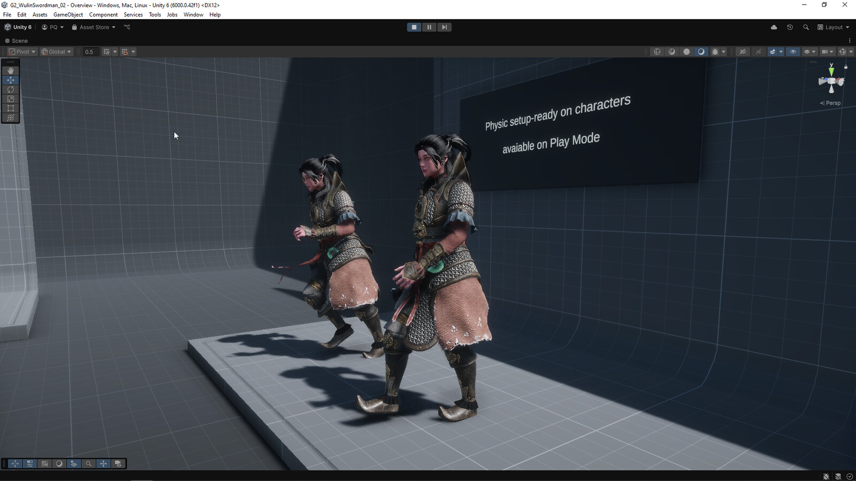Select the Transform tool
The width and height of the screenshot is (856, 481).
point(11,118)
